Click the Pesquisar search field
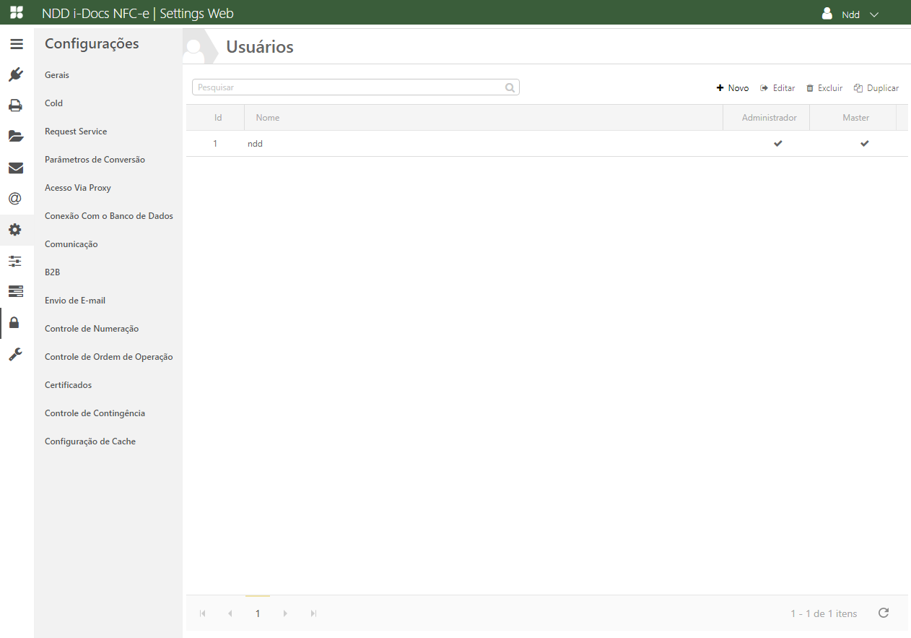Image resolution: width=911 pixels, height=638 pixels. (x=349, y=87)
